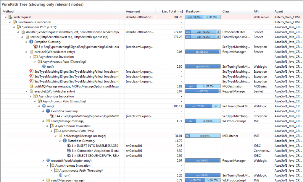Collapse the Synchronous Path (HTTP) node

14,27
